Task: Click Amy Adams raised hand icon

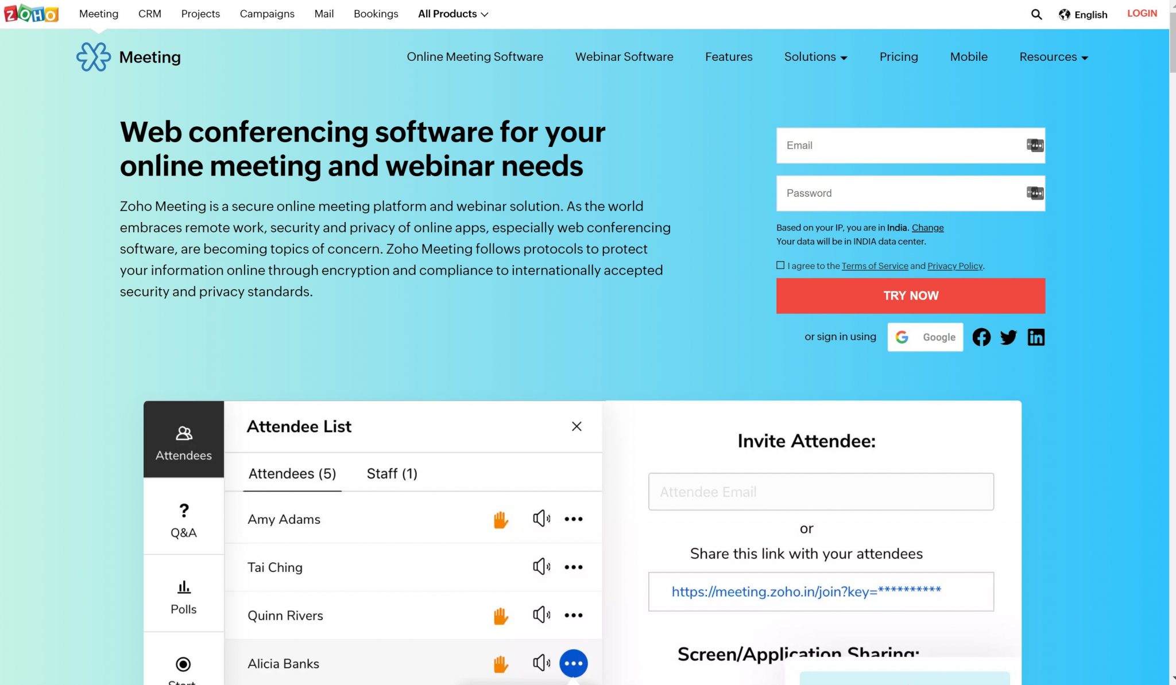Action: 501,519
